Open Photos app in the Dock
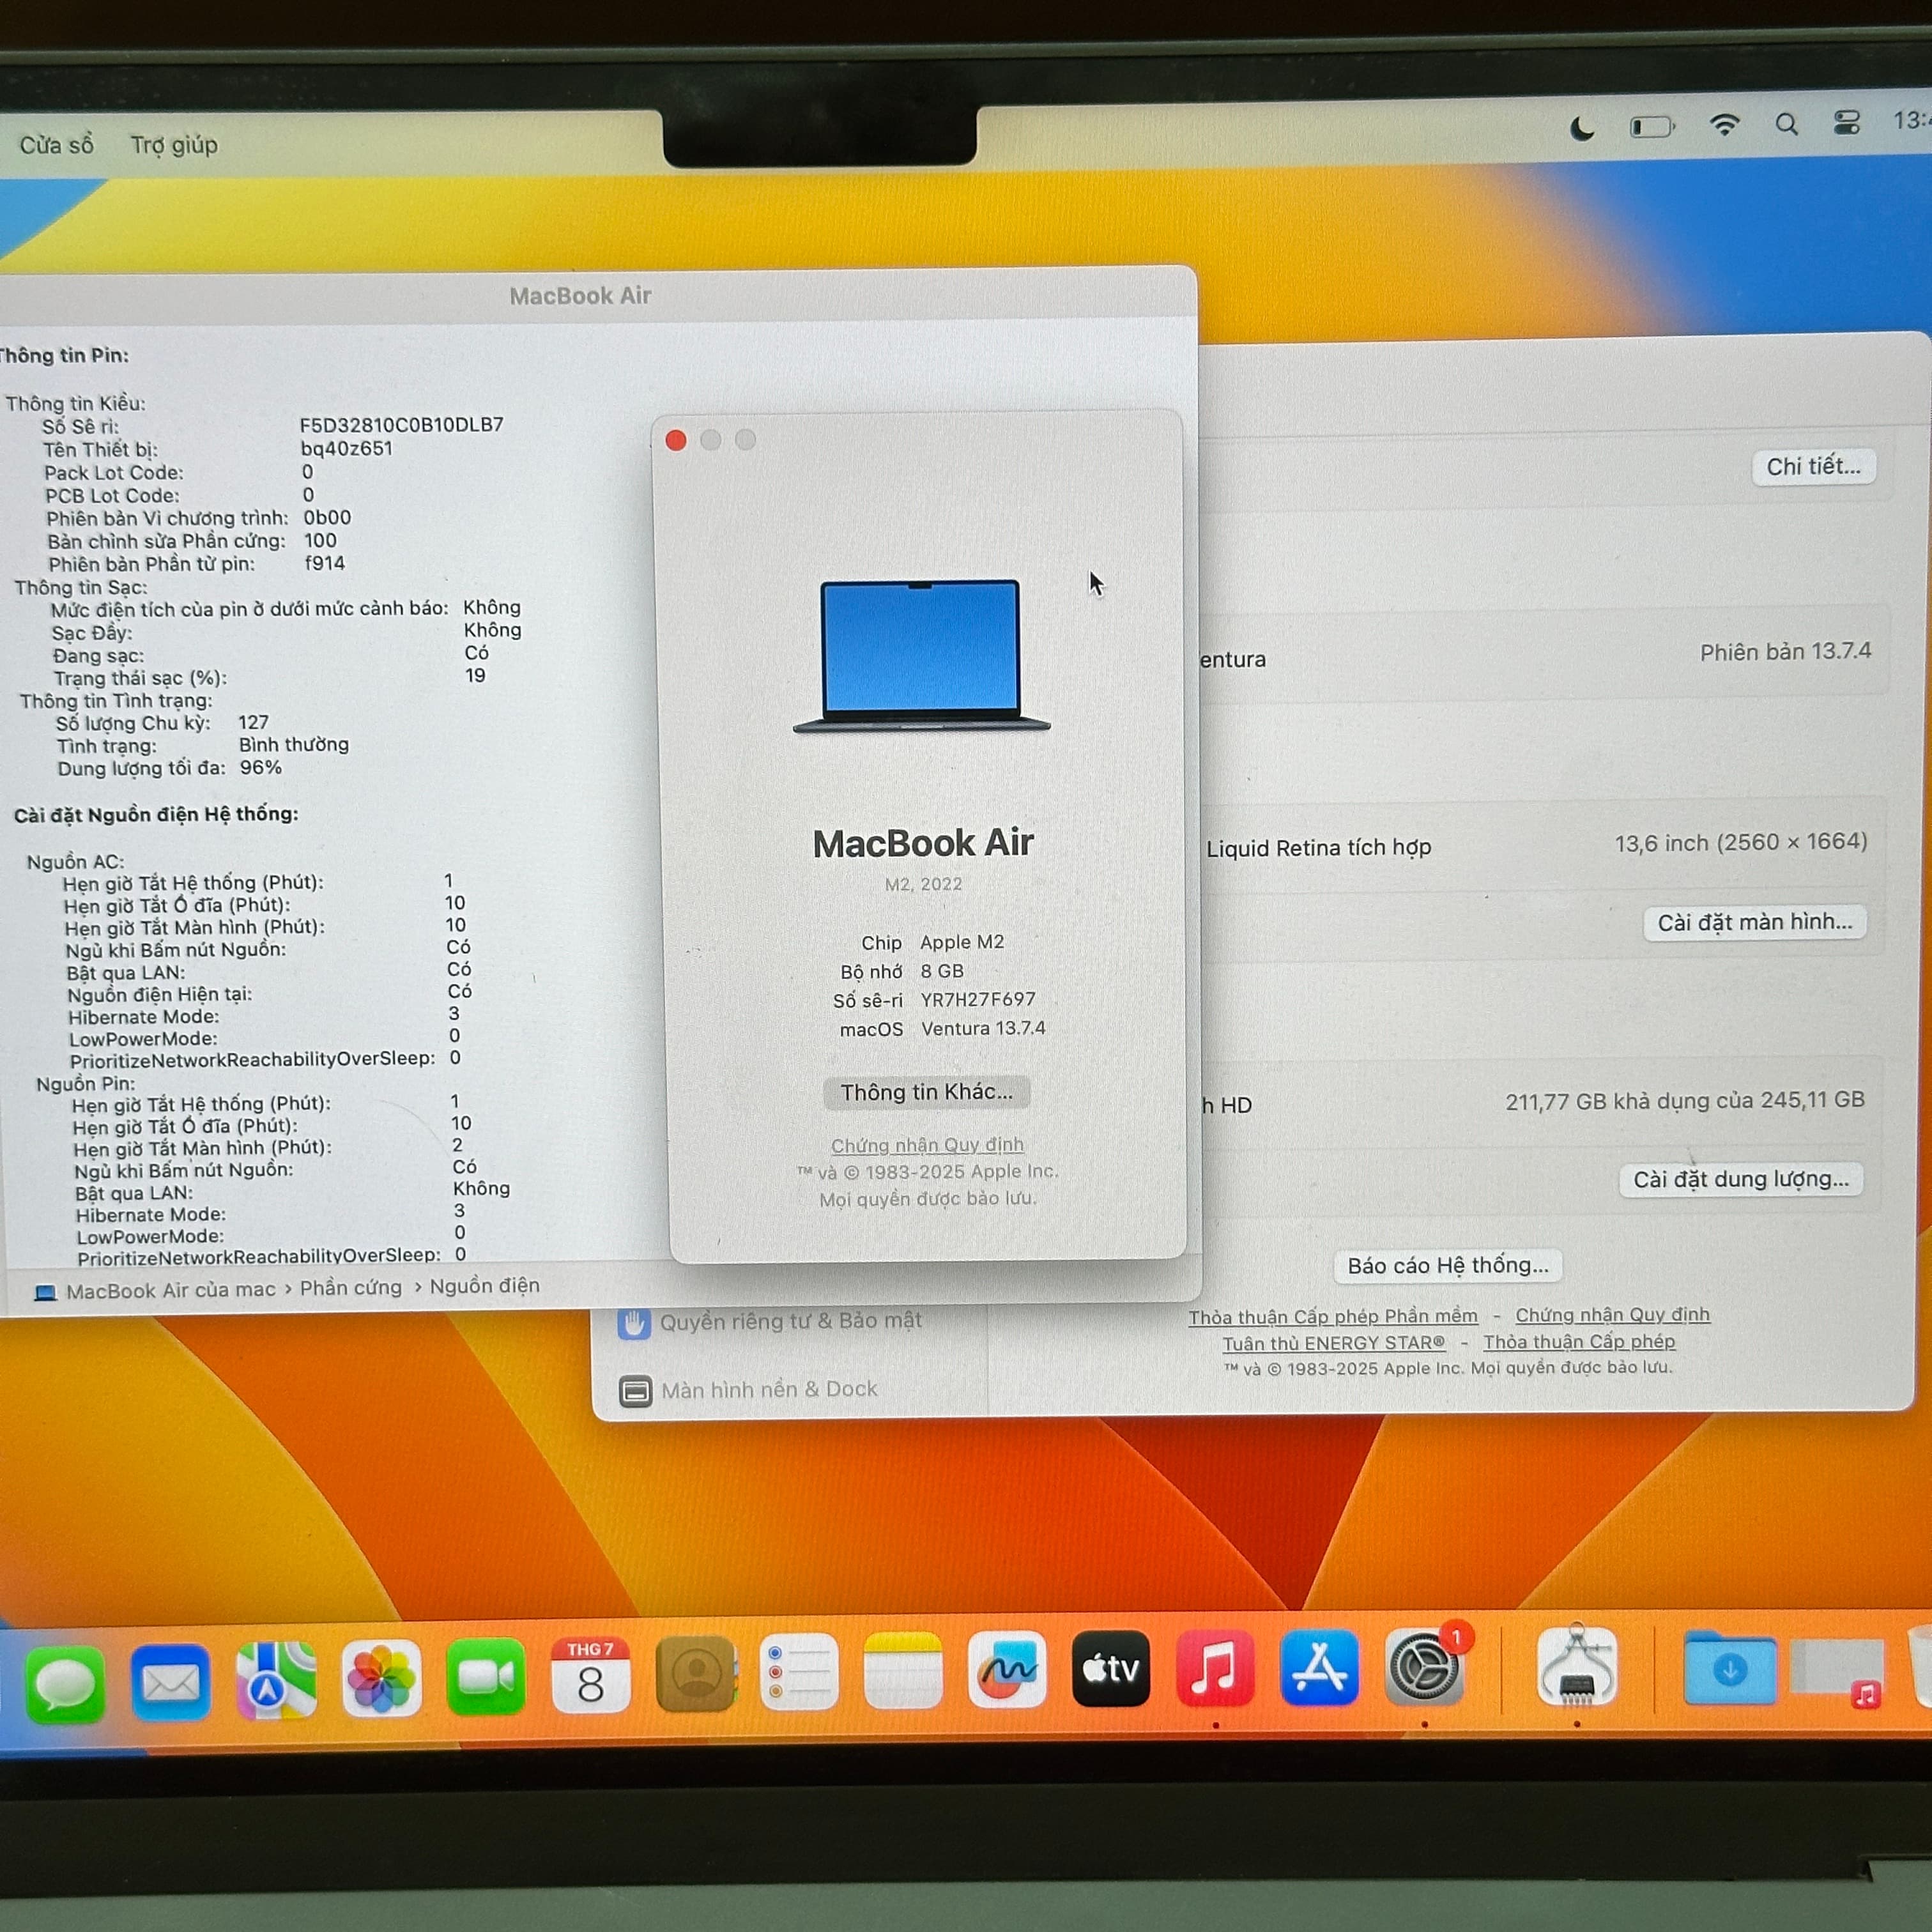Screen dimensions: 1932x1932 coord(381,1678)
